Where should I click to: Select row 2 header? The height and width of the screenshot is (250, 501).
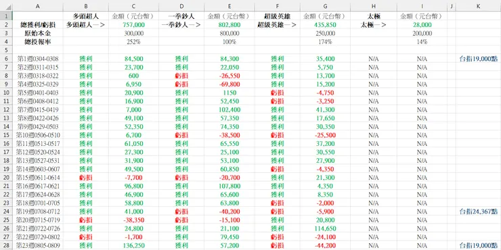pyautogui.click(x=6, y=25)
